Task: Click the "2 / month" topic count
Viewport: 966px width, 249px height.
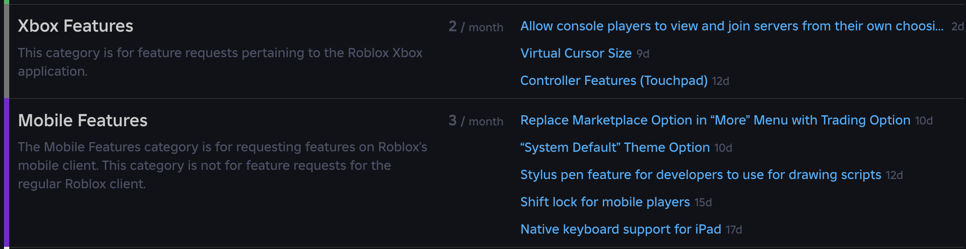Action: point(476,27)
